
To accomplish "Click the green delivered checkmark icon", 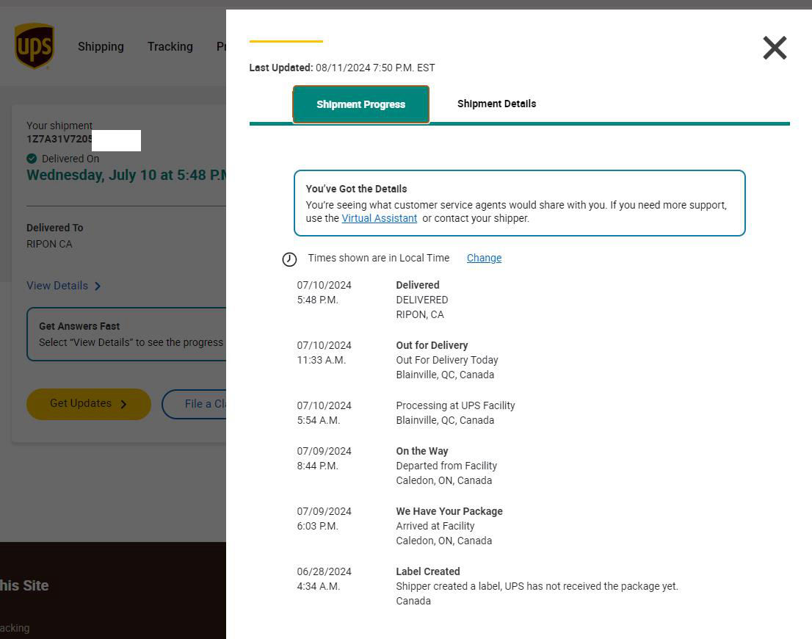I will (x=32, y=159).
